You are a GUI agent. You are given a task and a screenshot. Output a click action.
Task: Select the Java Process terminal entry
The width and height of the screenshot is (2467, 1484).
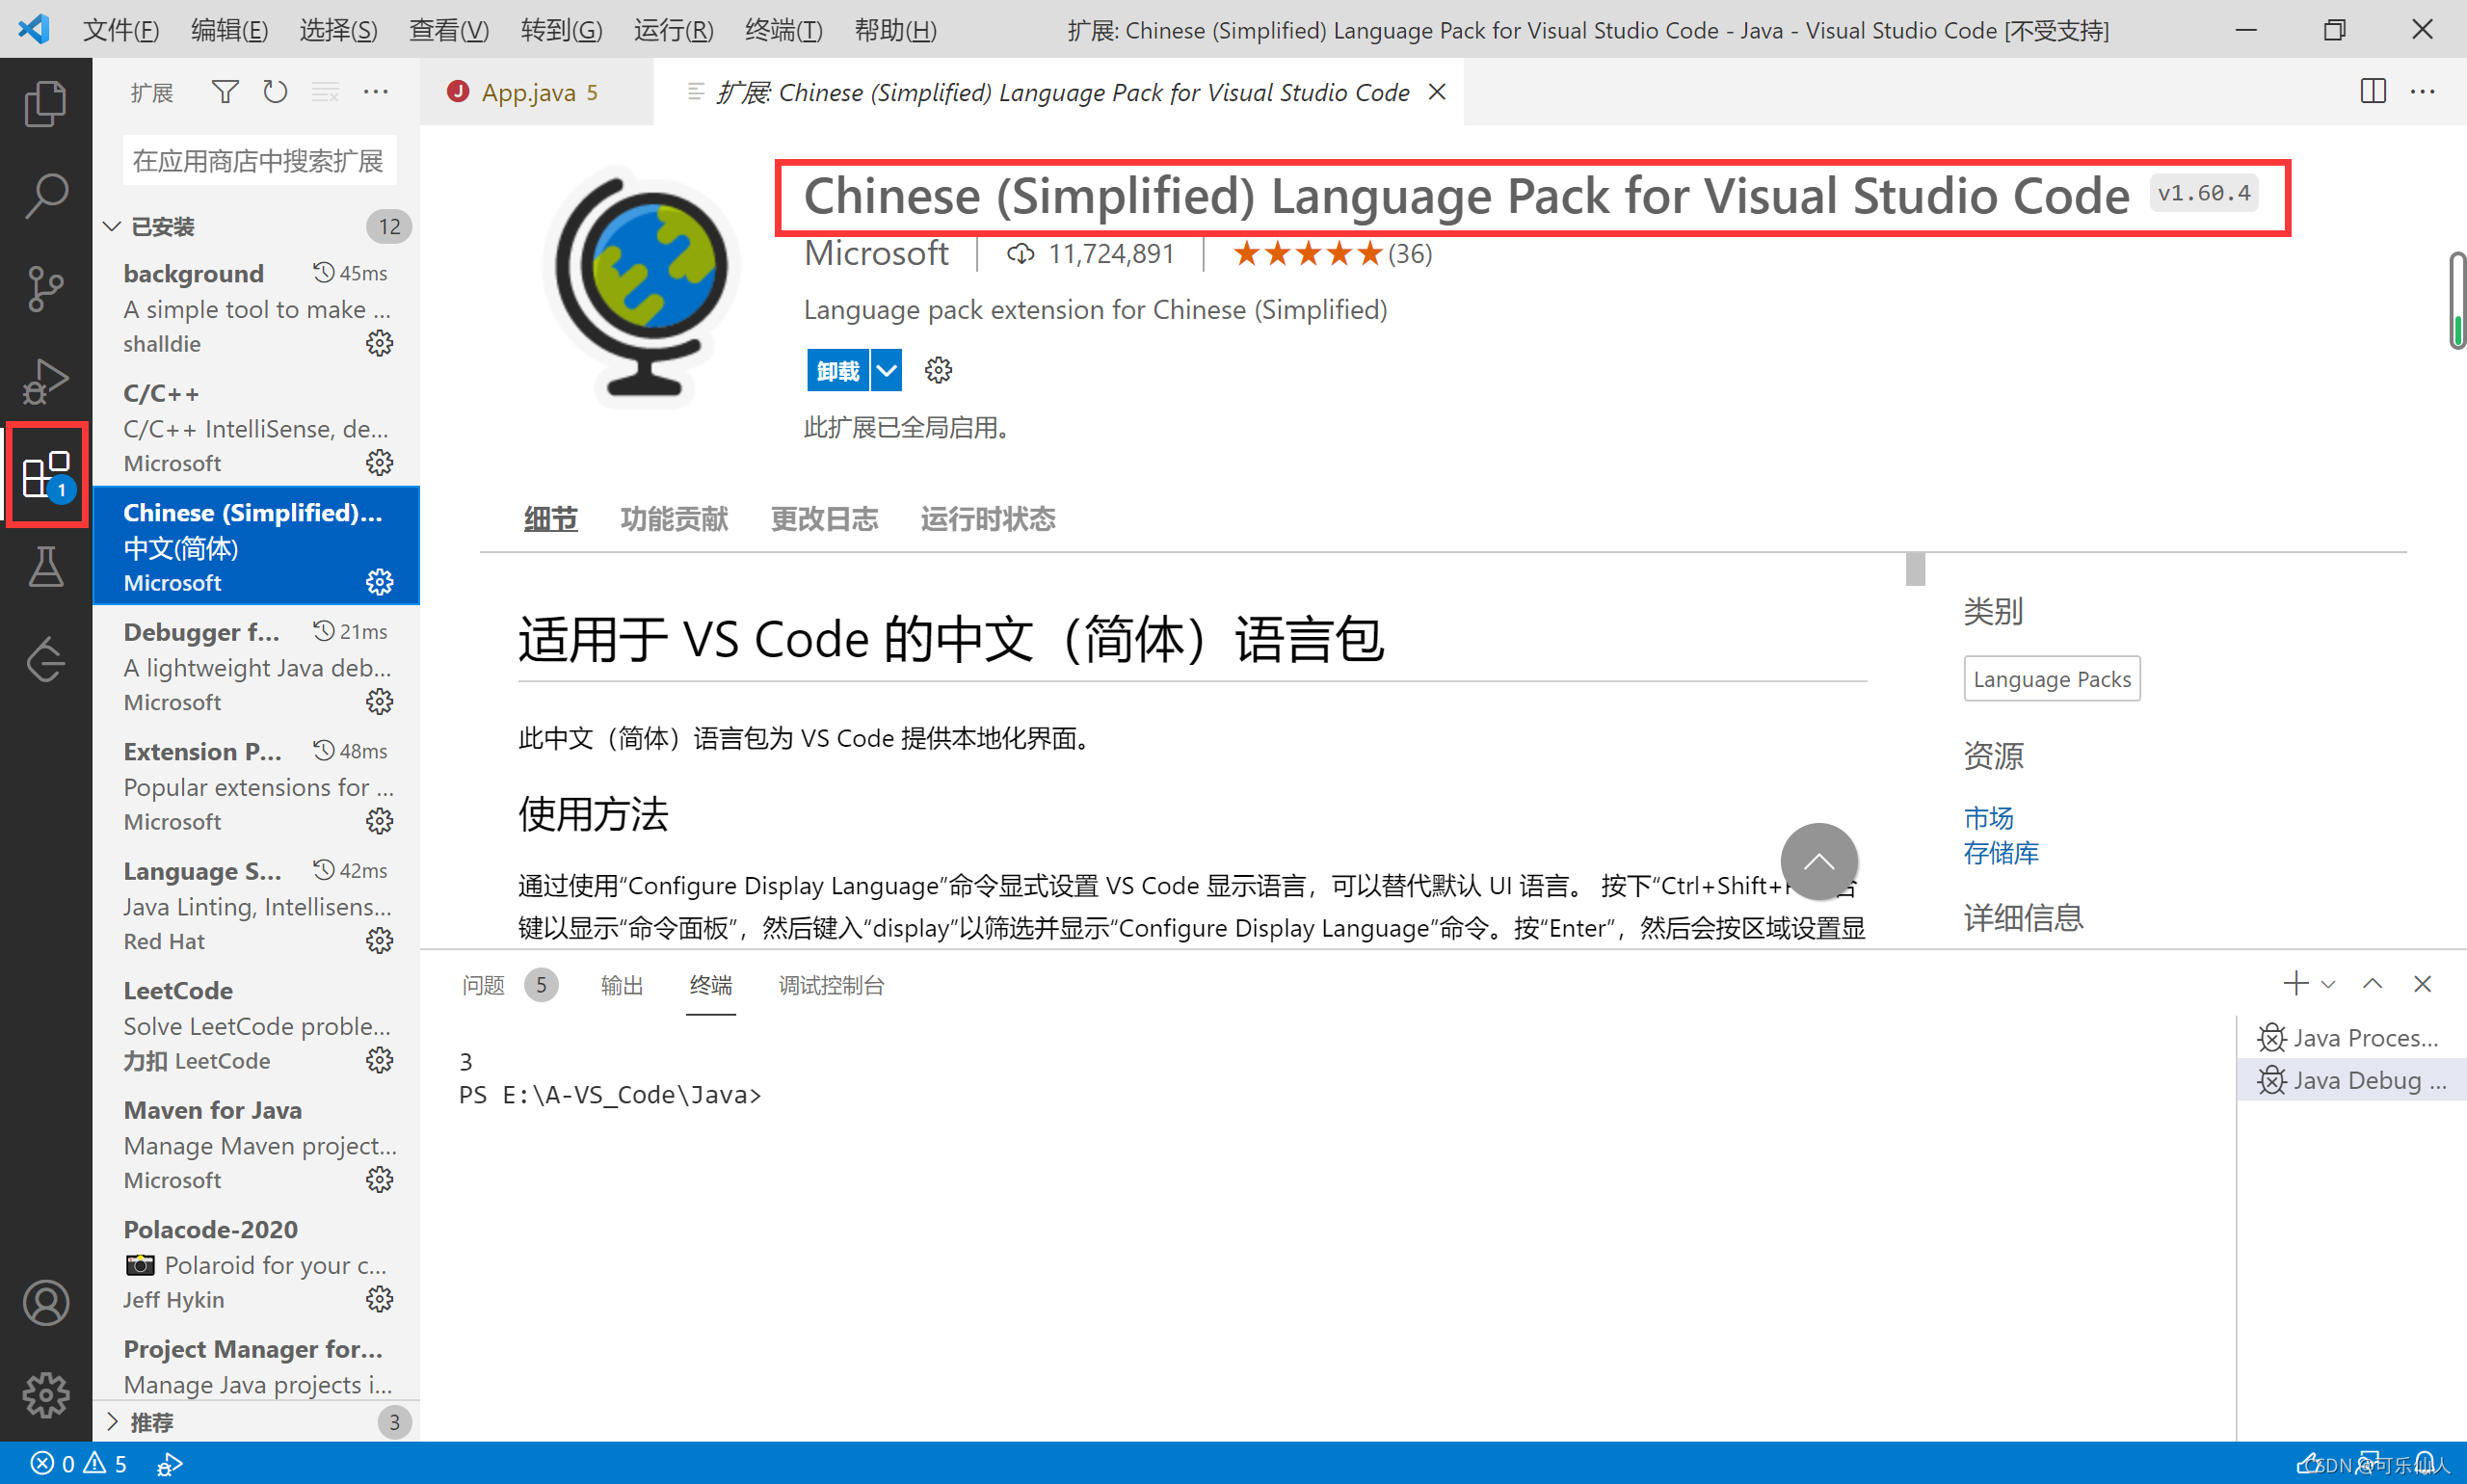tap(2351, 1038)
